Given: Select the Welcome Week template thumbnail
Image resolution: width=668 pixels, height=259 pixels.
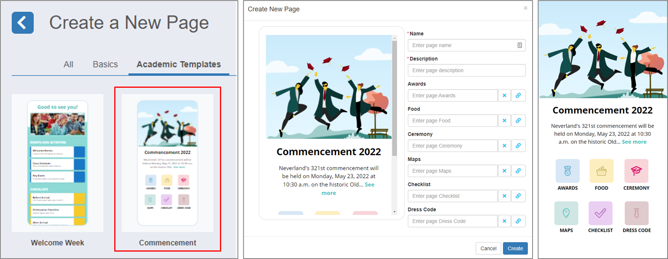Looking at the screenshot, I should tap(58, 163).
